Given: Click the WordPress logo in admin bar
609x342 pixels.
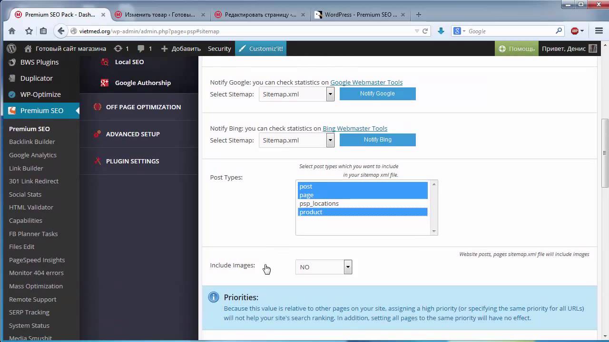Looking at the screenshot, I should [x=11, y=48].
